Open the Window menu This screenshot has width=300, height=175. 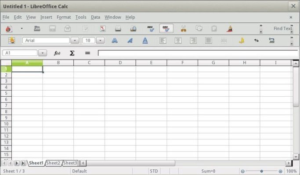coord(113,17)
